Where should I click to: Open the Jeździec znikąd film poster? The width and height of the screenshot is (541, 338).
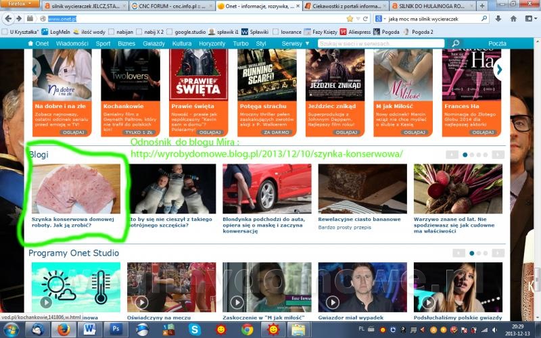335,74
